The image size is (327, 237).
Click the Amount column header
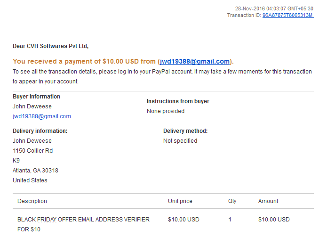[x=268, y=201]
